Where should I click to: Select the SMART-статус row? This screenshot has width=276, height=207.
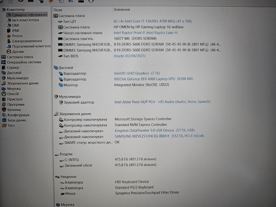pyautogui.click(x=89, y=143)
